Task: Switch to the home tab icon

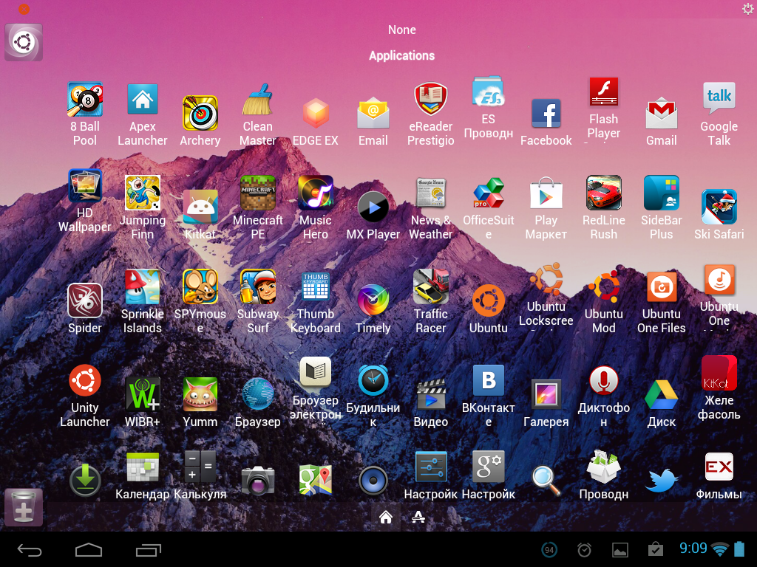Action: pyautogui.click(x=385, y=518)
